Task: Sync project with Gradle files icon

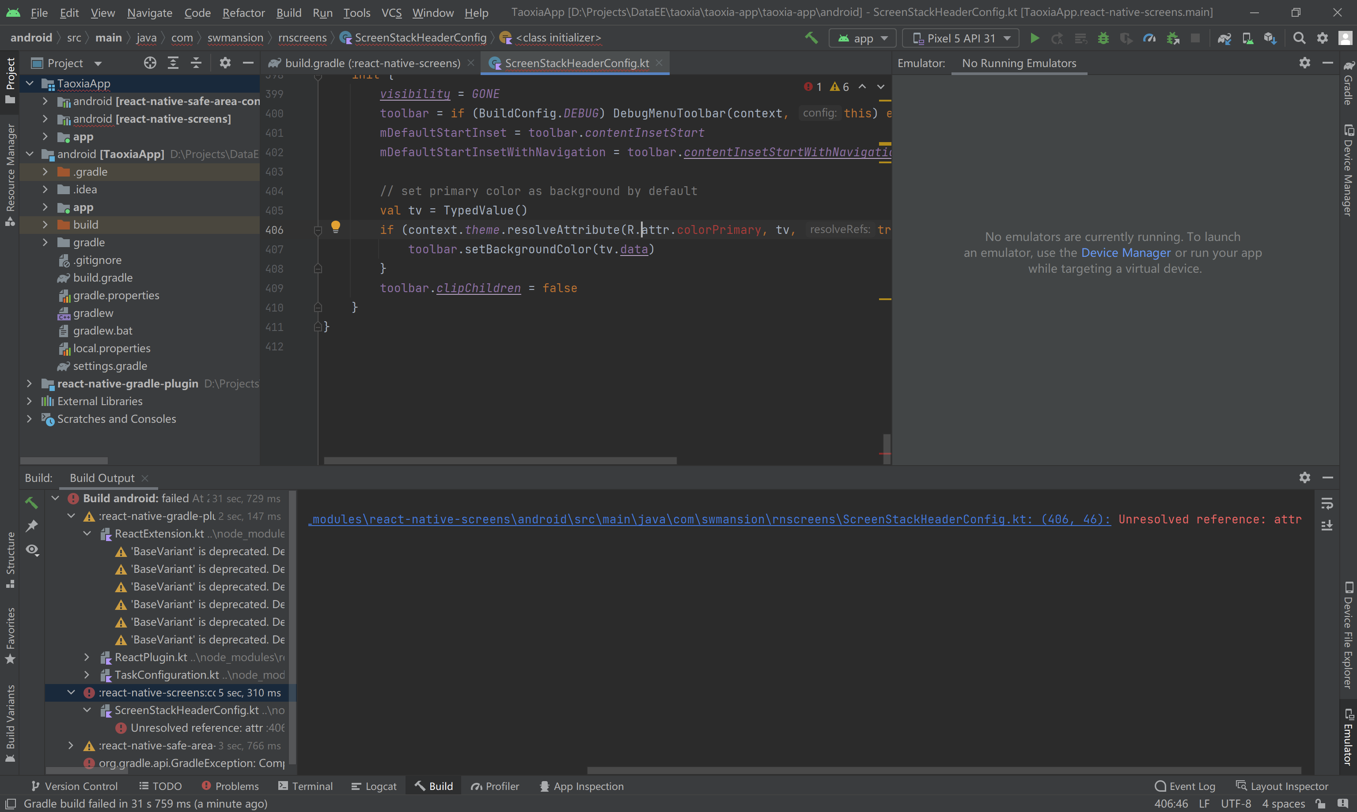Action: coord(1224,38)
